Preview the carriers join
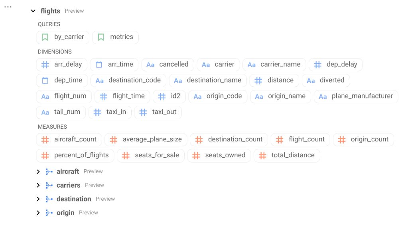Image resolution: width=420 pixels, height=233 pixels. point(95,185)
